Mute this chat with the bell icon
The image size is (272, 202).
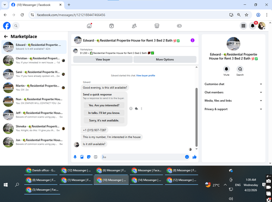point(226,69)
